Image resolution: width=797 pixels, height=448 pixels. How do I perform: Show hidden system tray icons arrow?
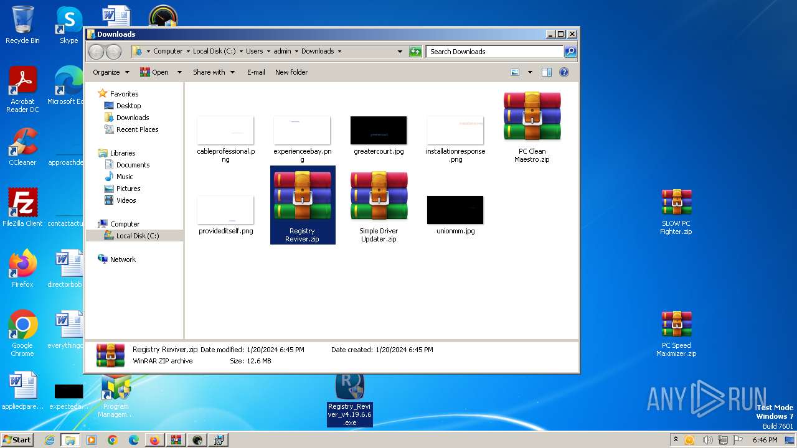(676, 440)
